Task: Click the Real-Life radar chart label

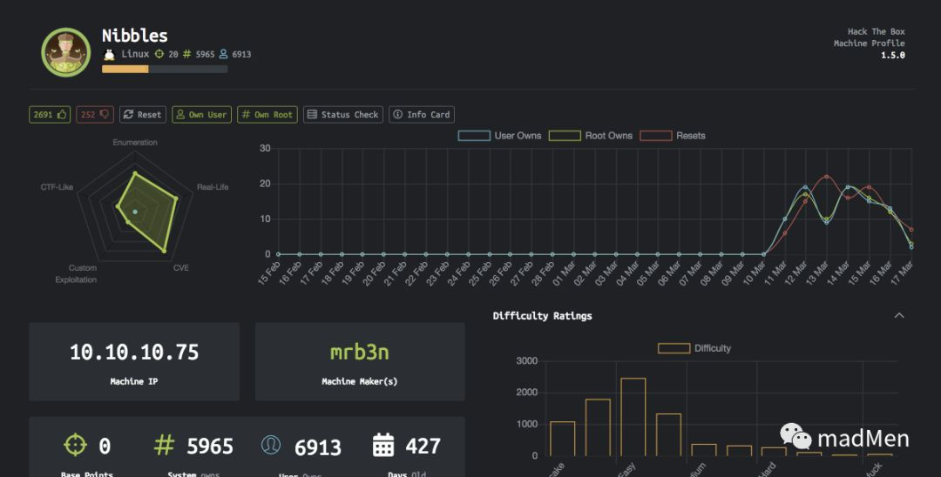Action: pyautogui.click(x=213, y=187)
